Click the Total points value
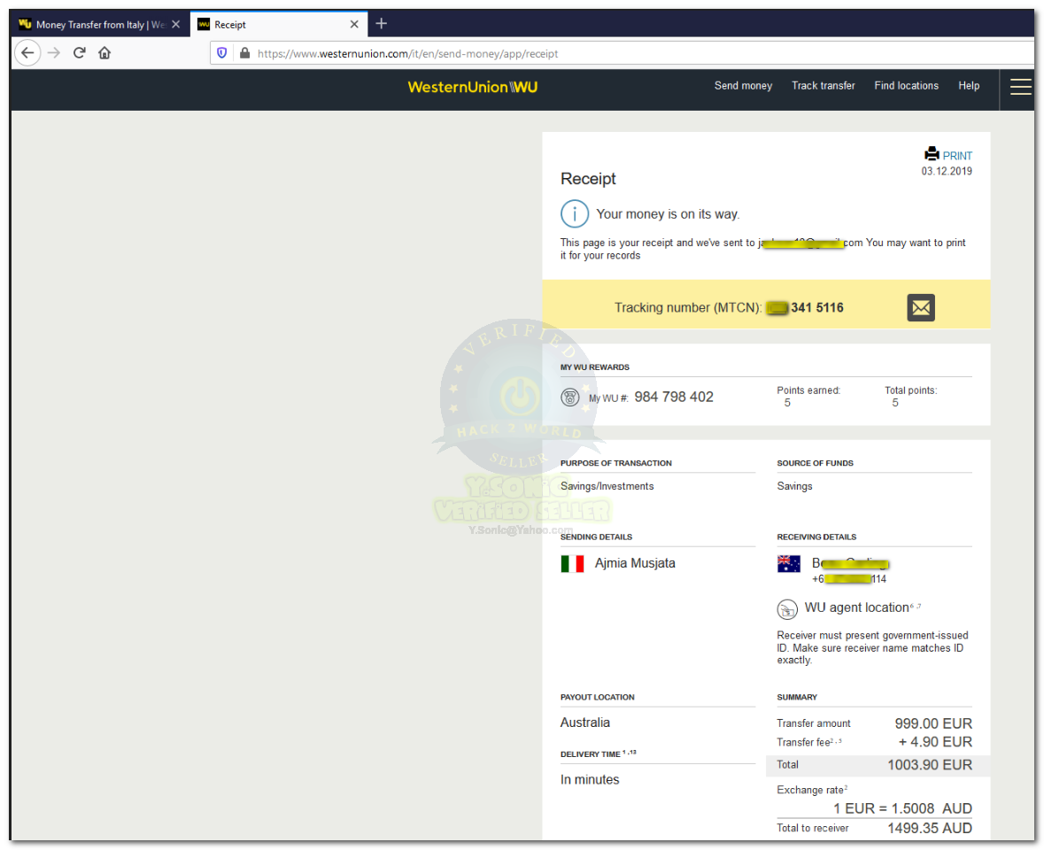Viewport: 1044px width, 850px height. tap(895, 403)
